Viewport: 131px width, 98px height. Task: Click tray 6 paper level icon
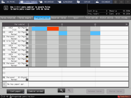[x=27, y=52]
